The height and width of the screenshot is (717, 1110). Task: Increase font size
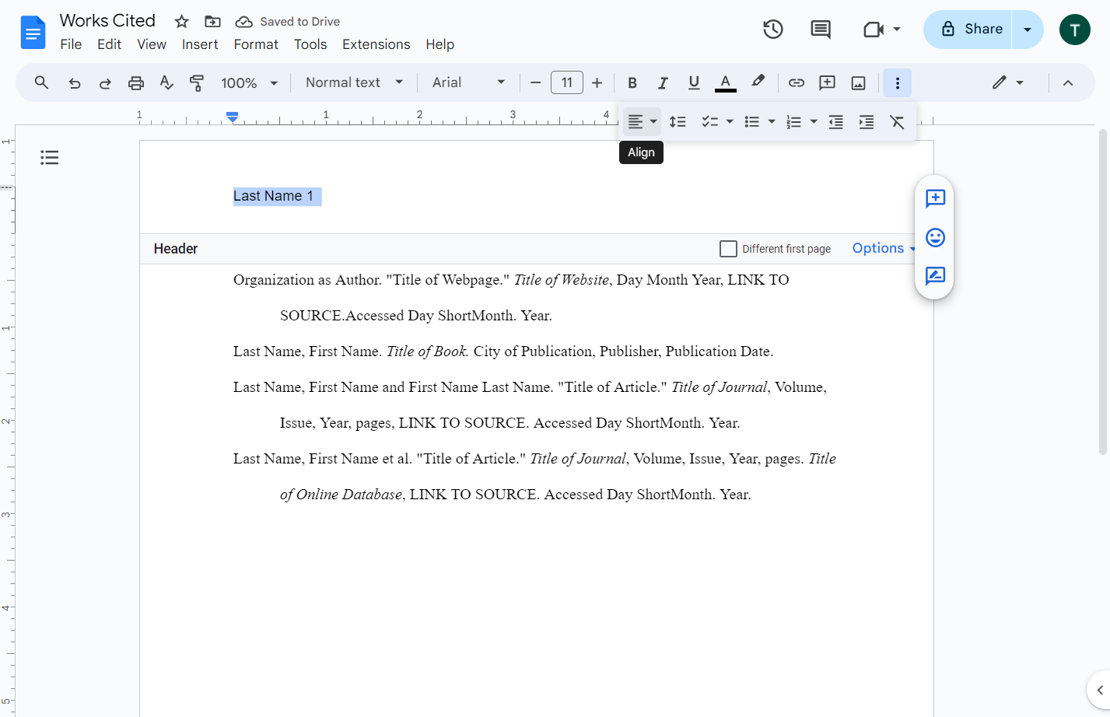pyautogui.click(x=597, y=82)
